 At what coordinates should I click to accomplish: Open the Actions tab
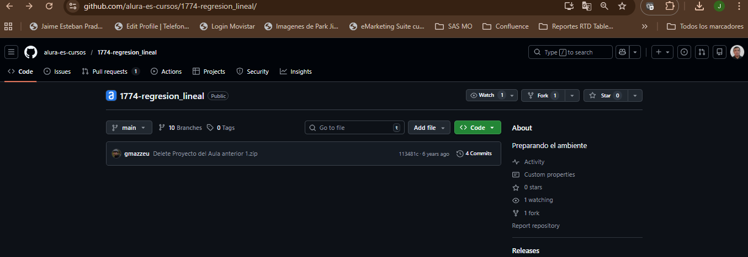click(x=166, y=72)
